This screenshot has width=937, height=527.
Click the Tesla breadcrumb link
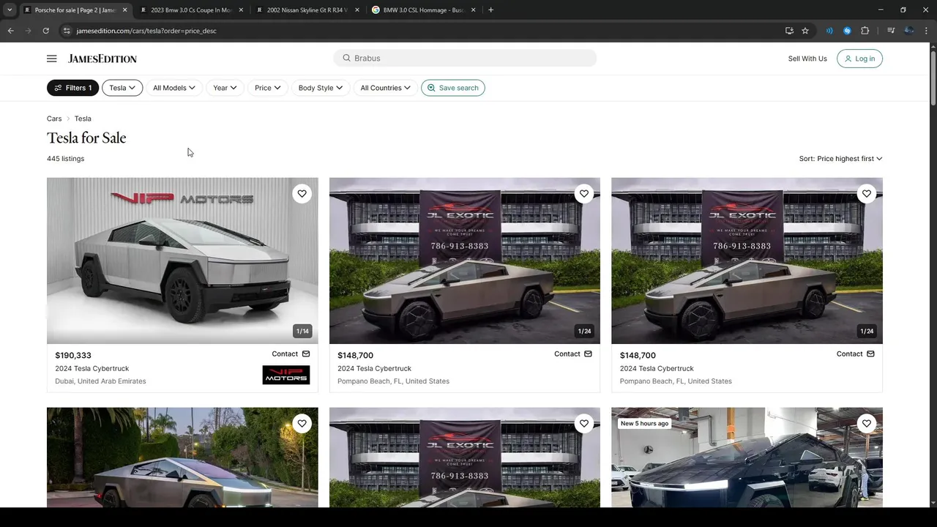tap(83, 119)
